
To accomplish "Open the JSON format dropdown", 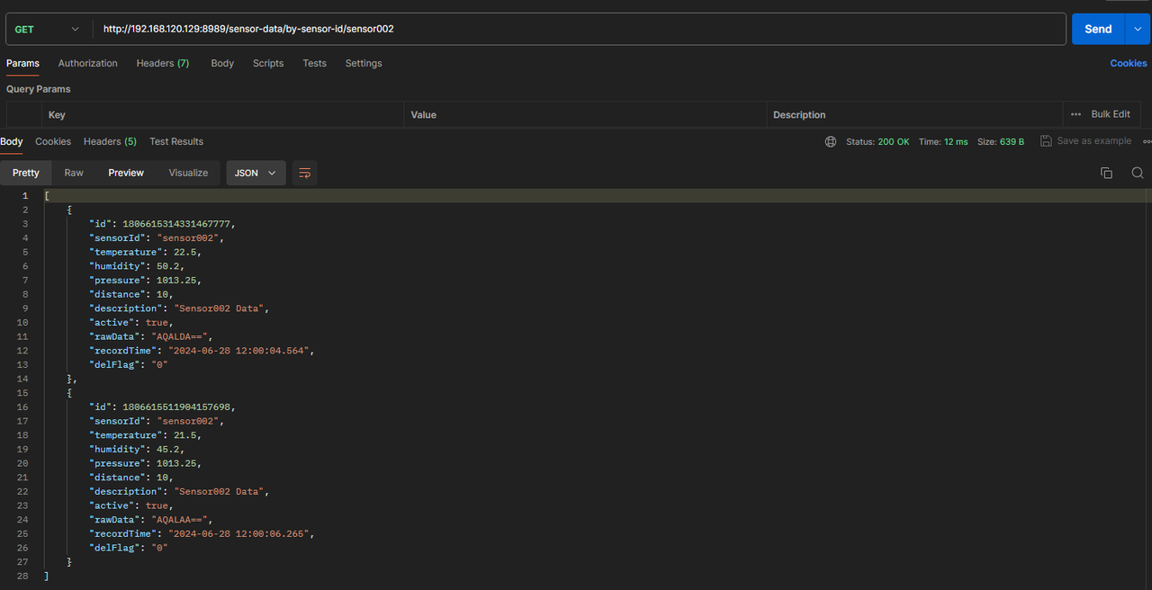I will coord(256,173).
